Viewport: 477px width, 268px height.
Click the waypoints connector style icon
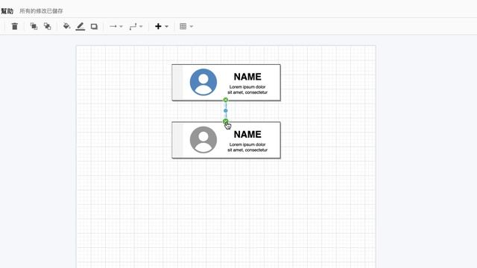click(x=133, y=27)
